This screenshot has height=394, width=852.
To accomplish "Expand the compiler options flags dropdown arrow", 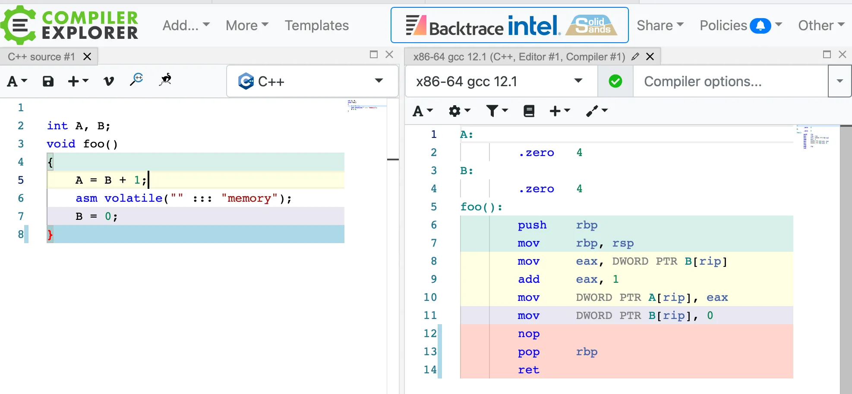I will point(839,81).
